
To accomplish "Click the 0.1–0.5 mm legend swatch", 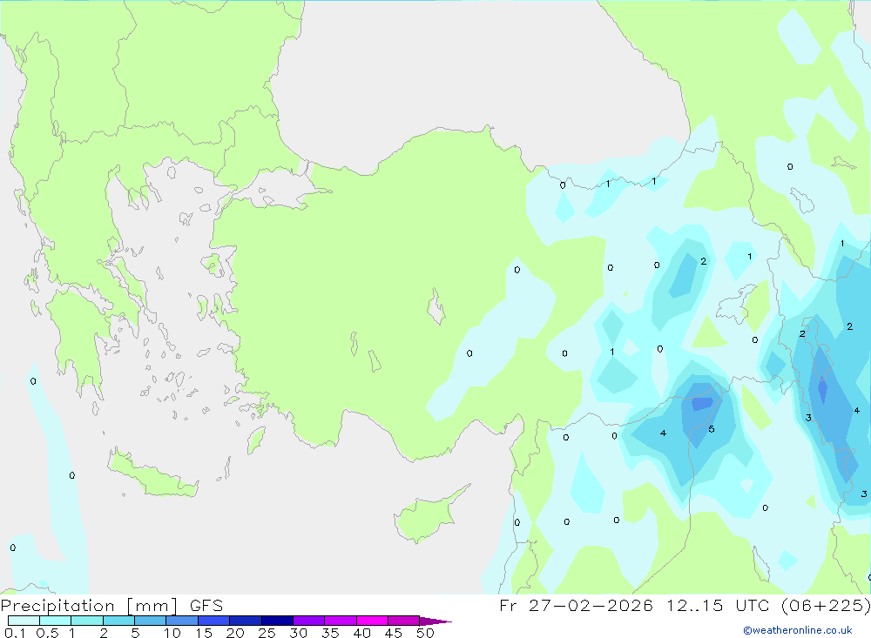I will pyautogui.click(x=24, y=621).
